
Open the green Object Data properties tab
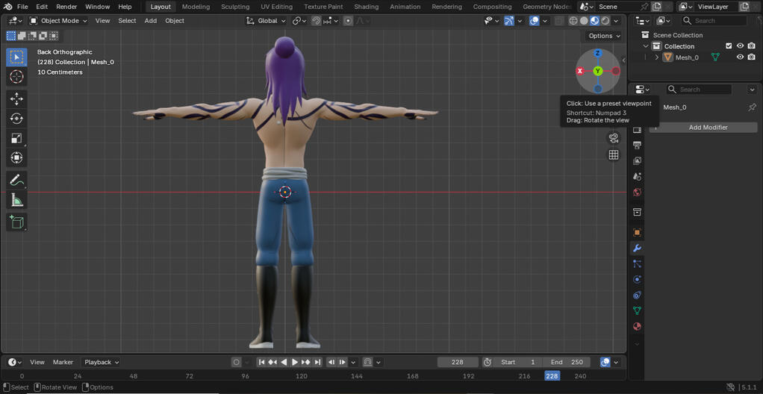[x=637, y=310]
